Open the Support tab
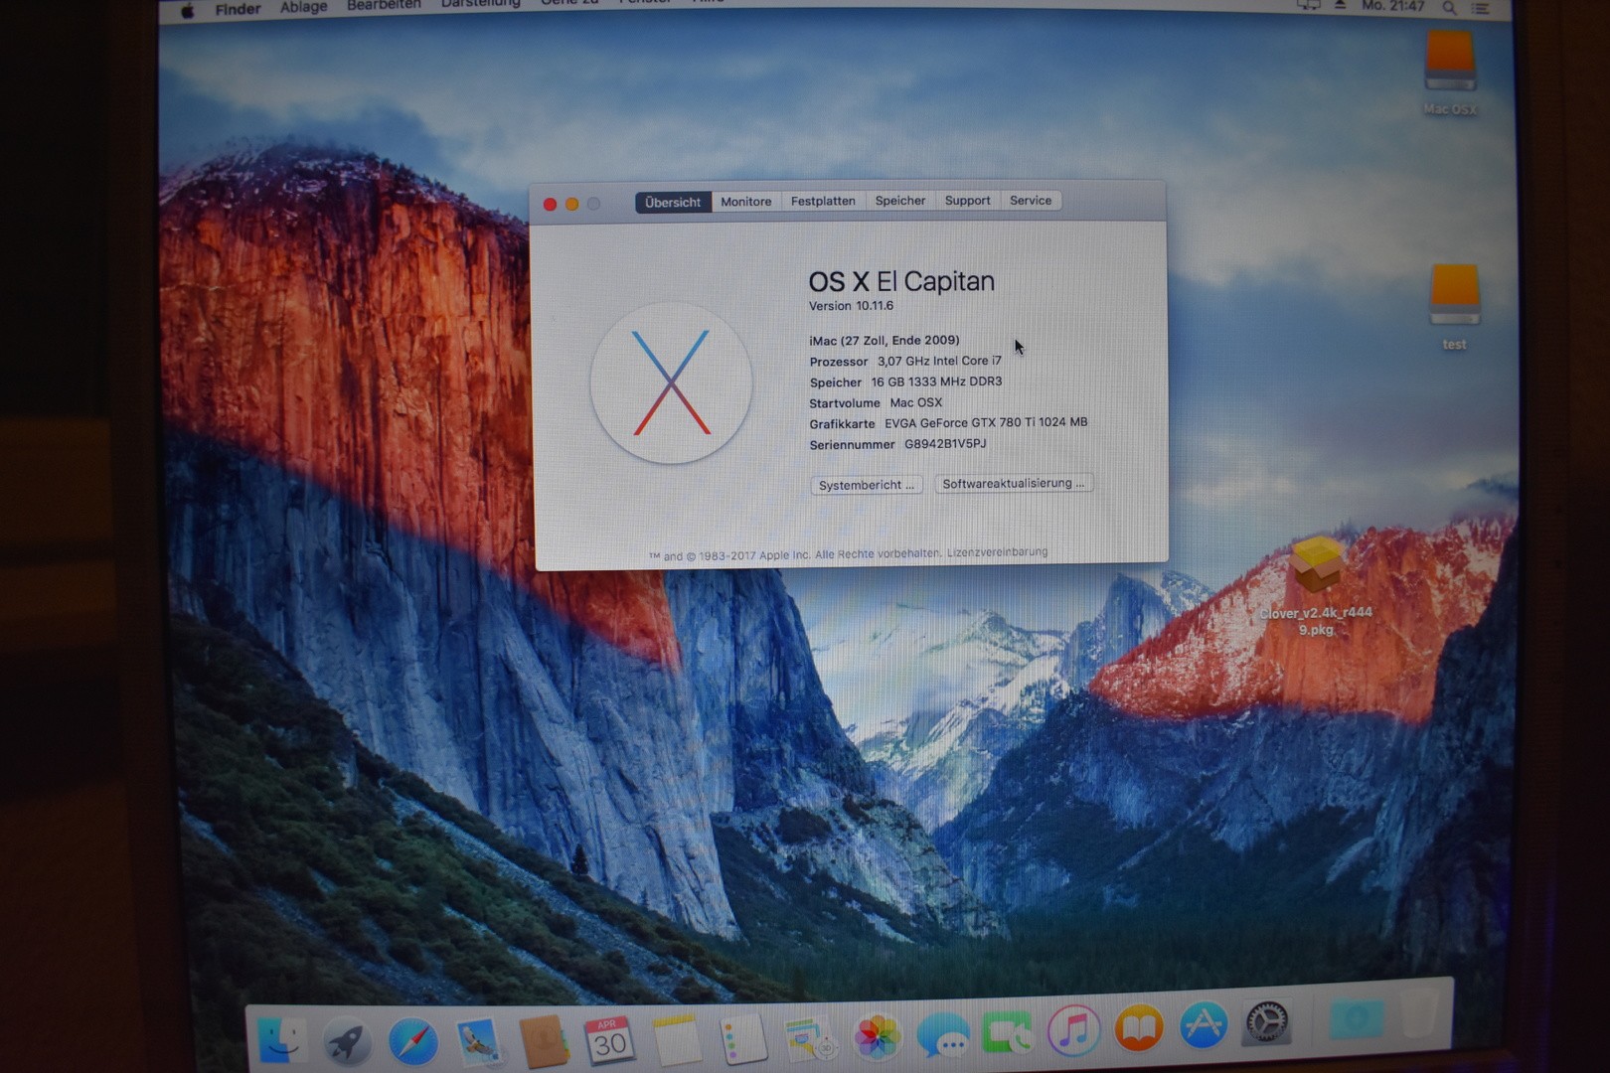This screenshot has height=1073, width=1610. point(968,200)
